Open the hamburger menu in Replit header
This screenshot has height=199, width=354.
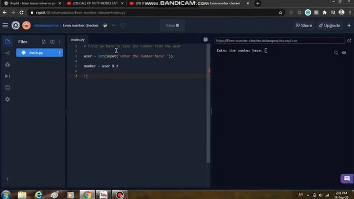coord(5,25)
